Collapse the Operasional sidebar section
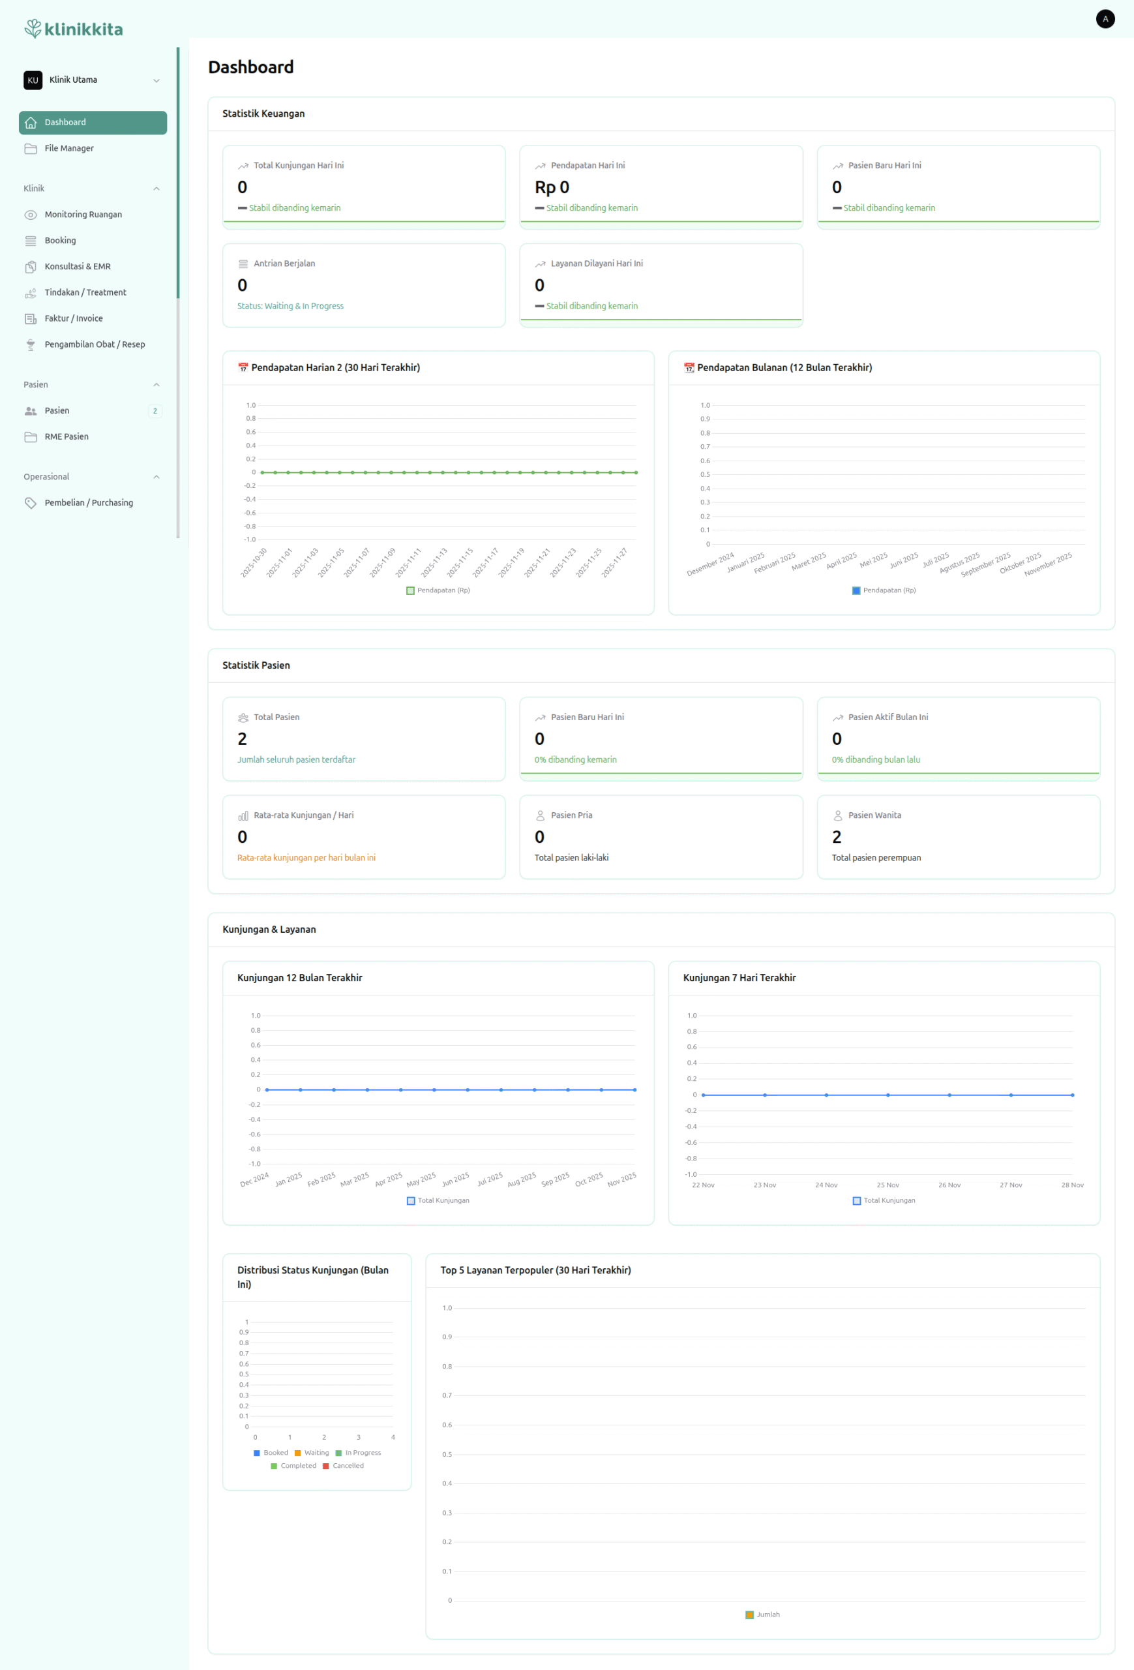This screenshot has width=1134, height=1670. coord(156,477)
